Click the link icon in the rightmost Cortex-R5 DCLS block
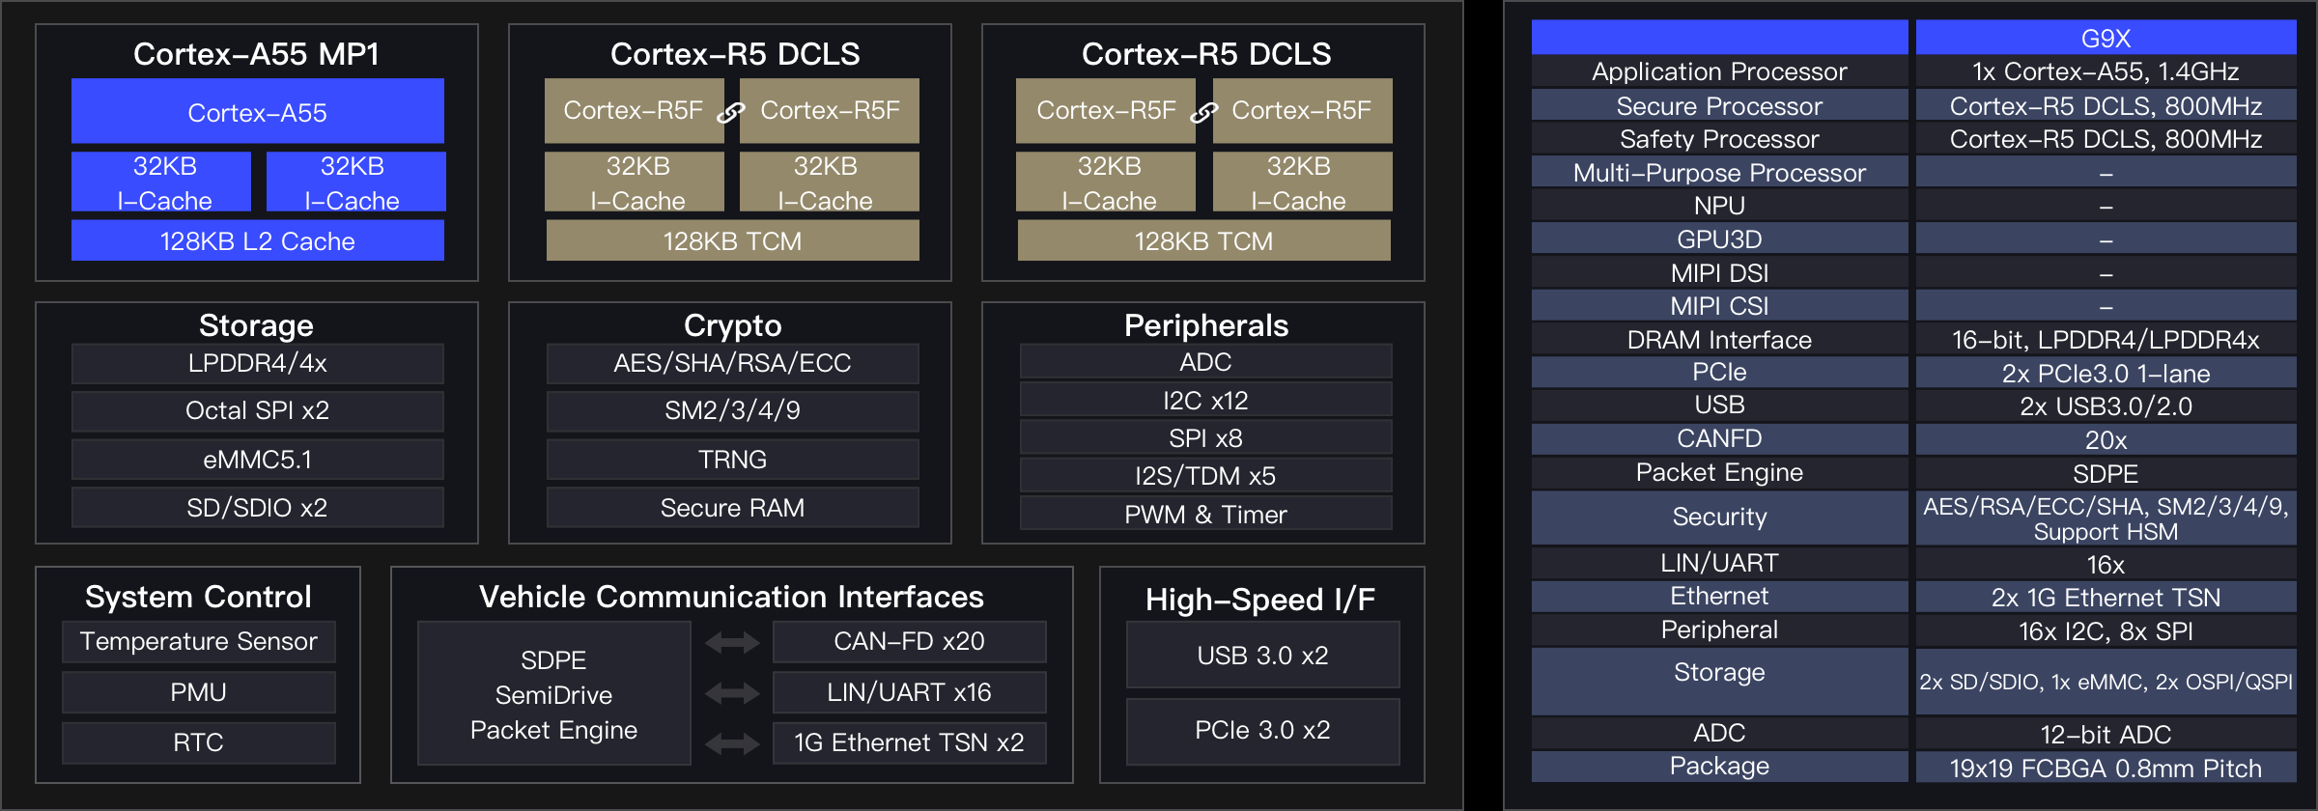This screenshot has width=2318, height=811. pos(1203,113)
